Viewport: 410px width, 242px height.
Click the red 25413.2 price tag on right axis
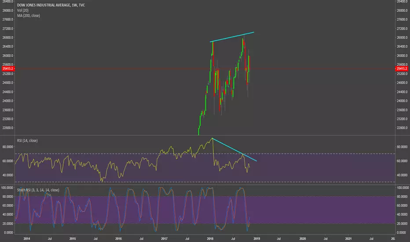click(402, 69)
